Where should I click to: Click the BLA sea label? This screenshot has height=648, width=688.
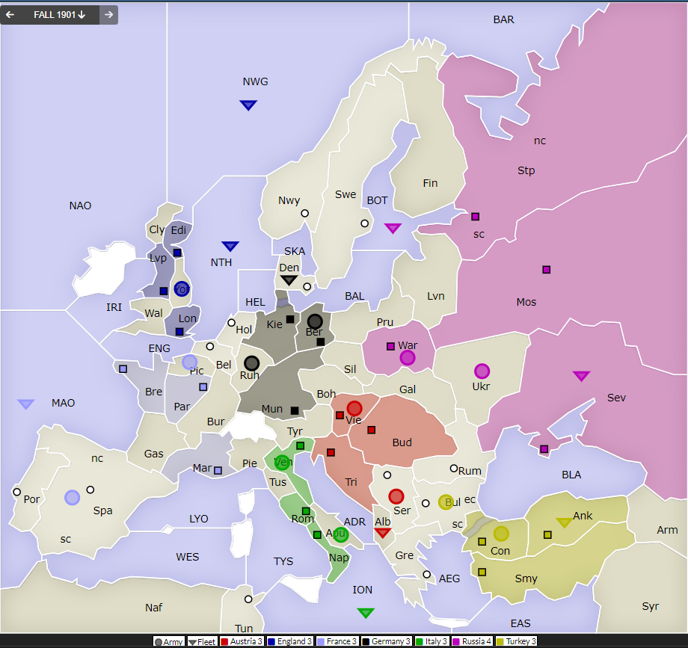point(571,475)
